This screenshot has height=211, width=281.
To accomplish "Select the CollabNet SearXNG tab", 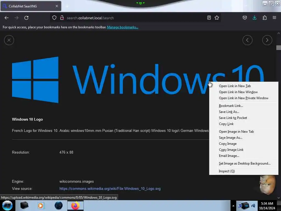I will tap(31, 6).
